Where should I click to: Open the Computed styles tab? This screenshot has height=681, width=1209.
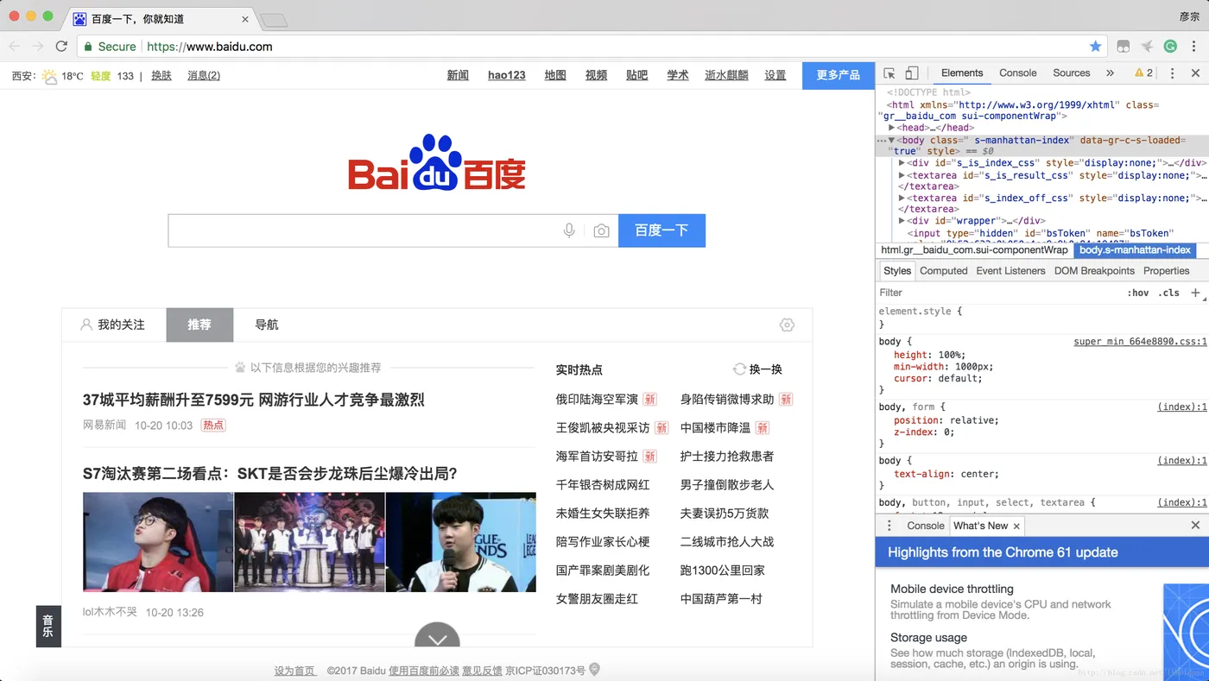(944, 271)
